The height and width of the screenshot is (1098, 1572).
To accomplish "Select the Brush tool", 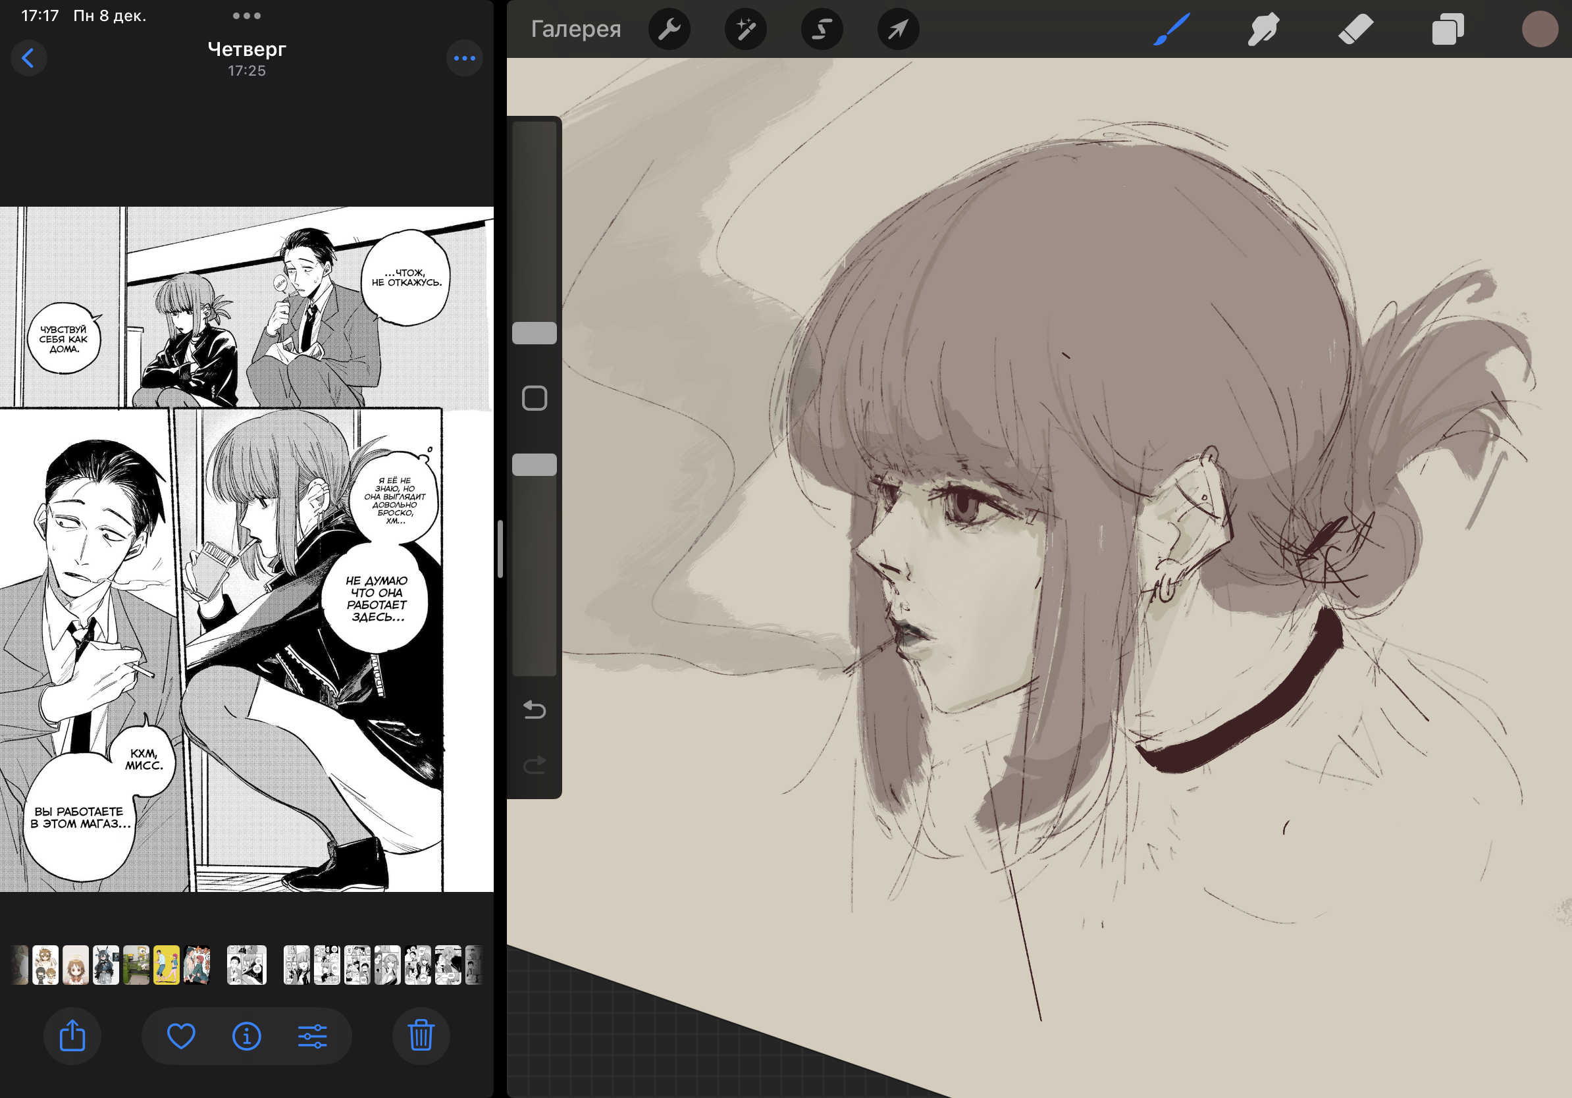I will tap(1171, 30).
